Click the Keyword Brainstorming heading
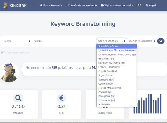The height and width of the screenshot is (123, 167). tap(83, 24)
